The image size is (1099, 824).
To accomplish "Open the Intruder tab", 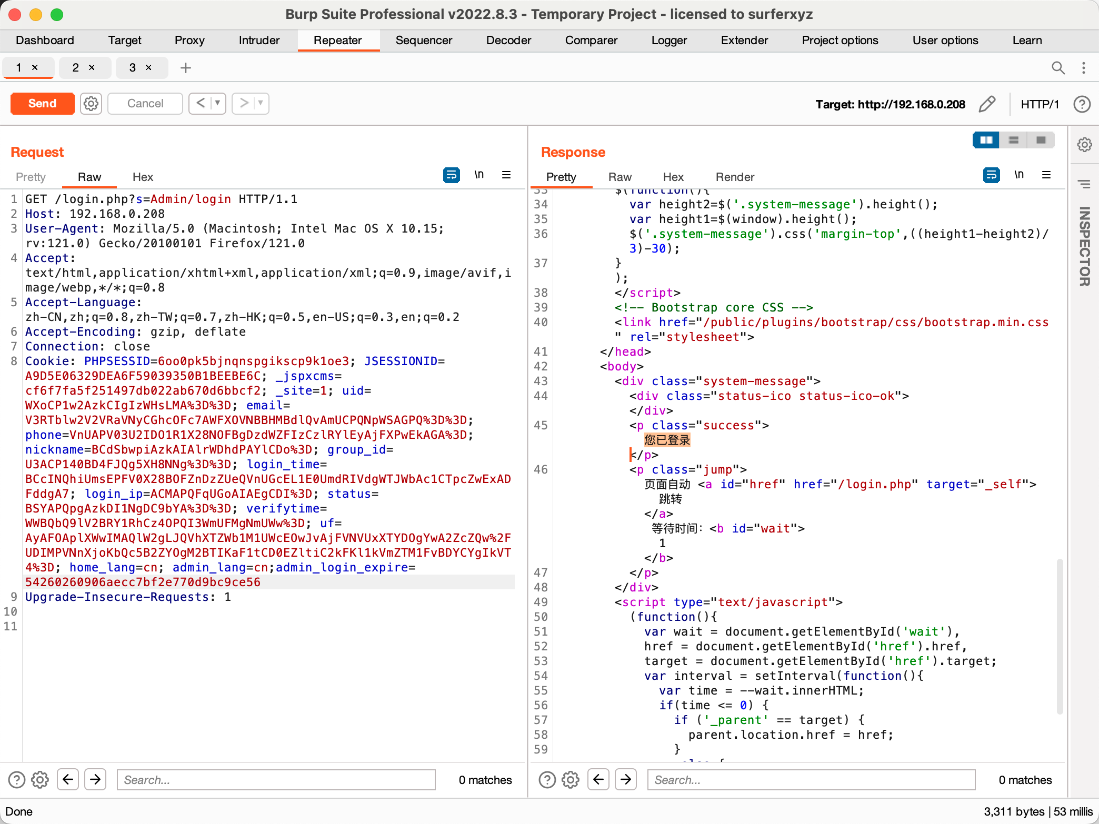I will pos(259,41).
